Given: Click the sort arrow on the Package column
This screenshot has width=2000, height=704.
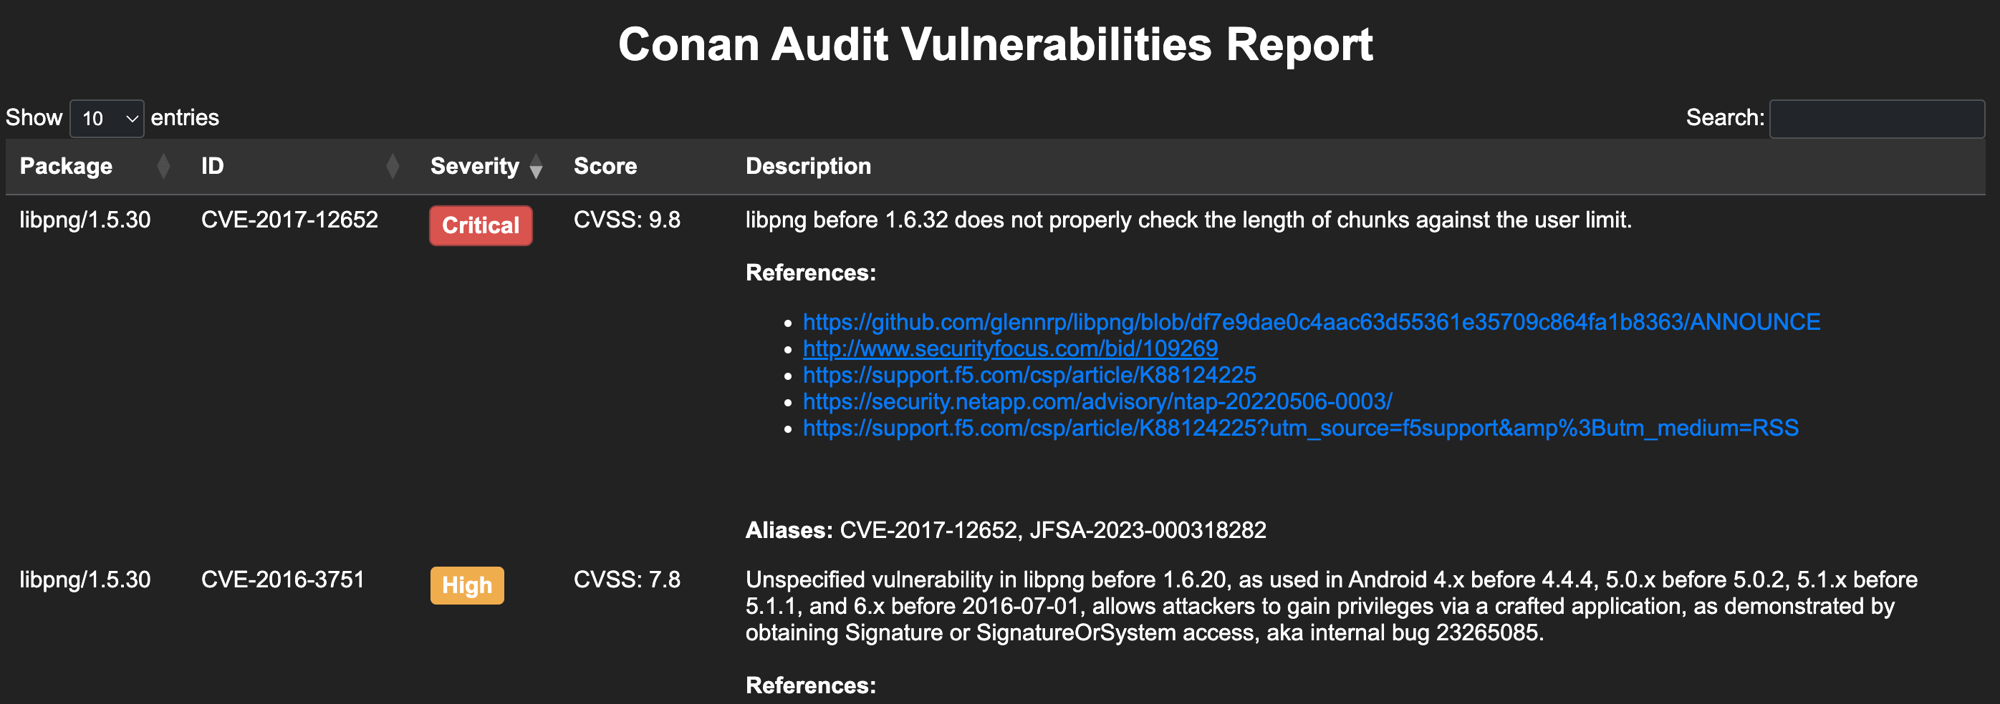Looking at the screenshot, I should tap(163, 166).
